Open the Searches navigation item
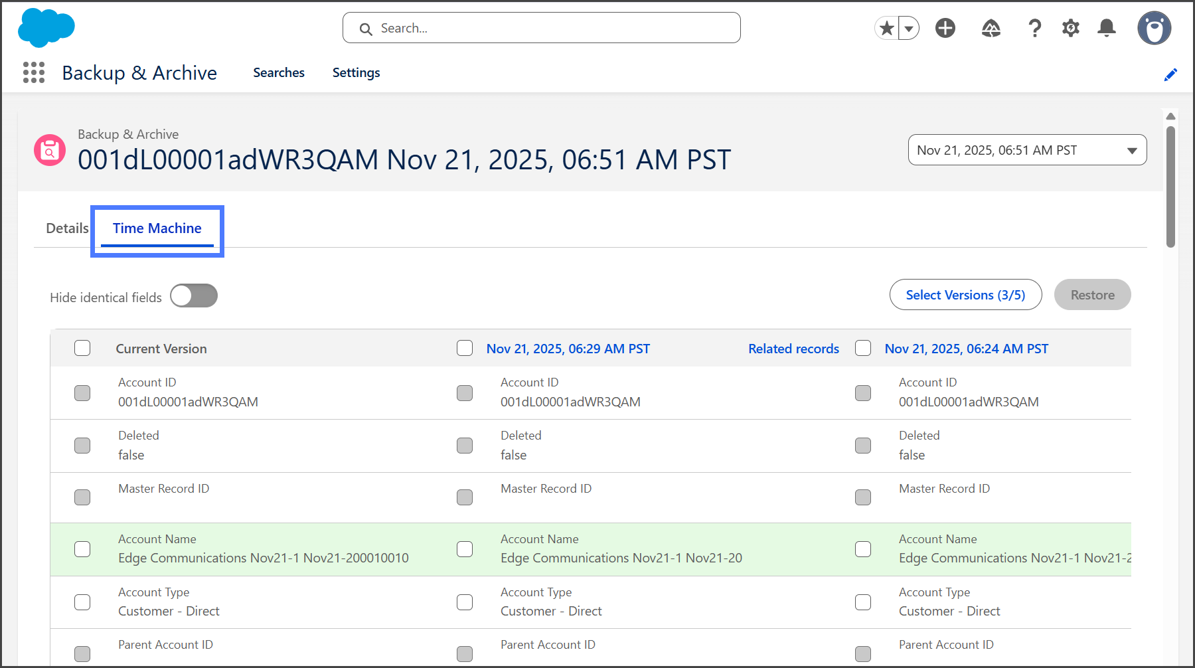This screenshot has width=1195, height=668. click(x=278, y=72)
